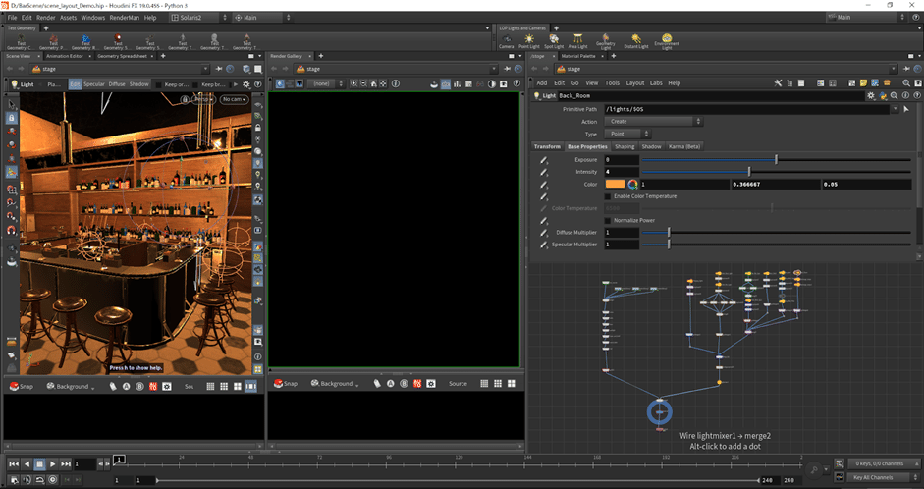The image size is (924, 489).
Task: Add an Environment Light from the shelf
Action: [x=668, y=40]
